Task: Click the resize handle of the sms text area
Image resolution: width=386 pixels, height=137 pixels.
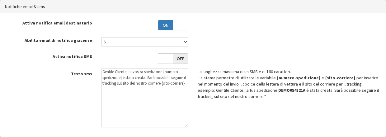Action: [186, 126]
